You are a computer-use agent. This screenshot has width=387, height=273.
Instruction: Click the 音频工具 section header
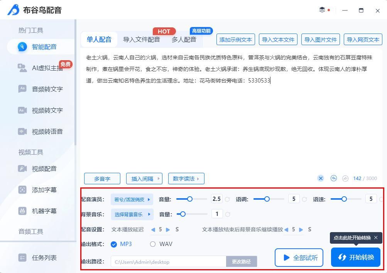point(31,231)
